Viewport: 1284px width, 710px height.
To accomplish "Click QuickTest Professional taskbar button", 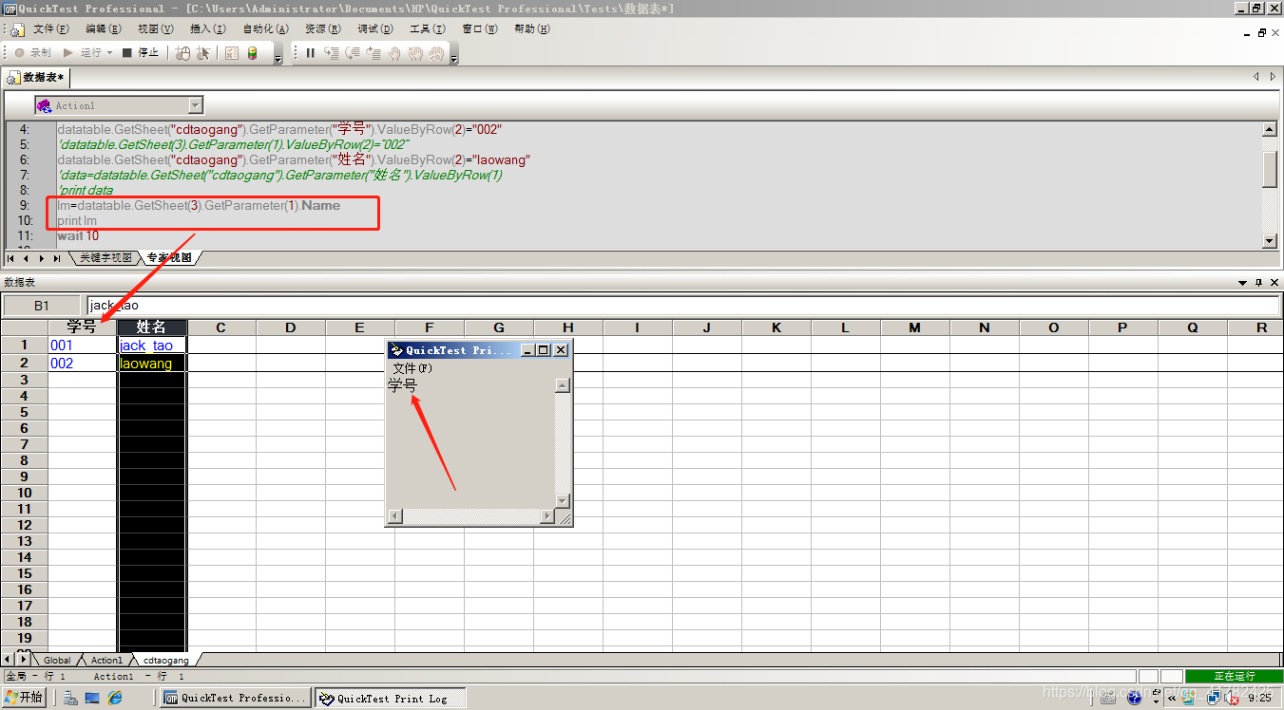I will click(x=236, y=698).
